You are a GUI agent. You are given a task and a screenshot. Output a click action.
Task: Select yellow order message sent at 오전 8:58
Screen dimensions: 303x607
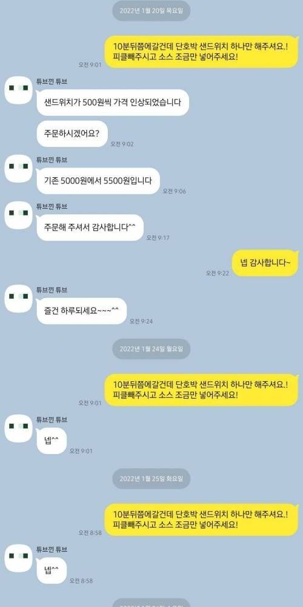pyautogui.click(x=202, y=520)
